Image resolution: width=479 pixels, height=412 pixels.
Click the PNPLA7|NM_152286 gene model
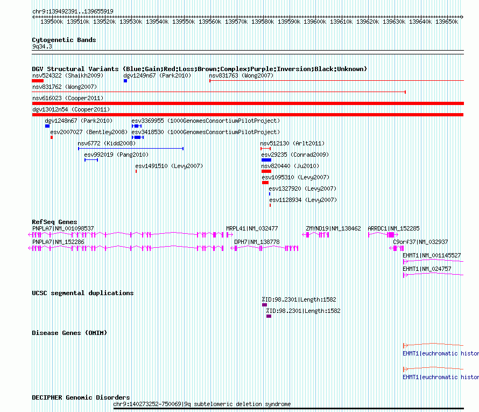click(126, 248)
